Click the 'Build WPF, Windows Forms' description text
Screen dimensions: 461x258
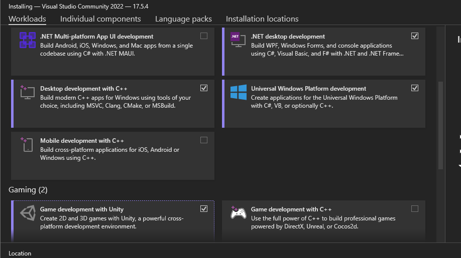coord(327,50)
